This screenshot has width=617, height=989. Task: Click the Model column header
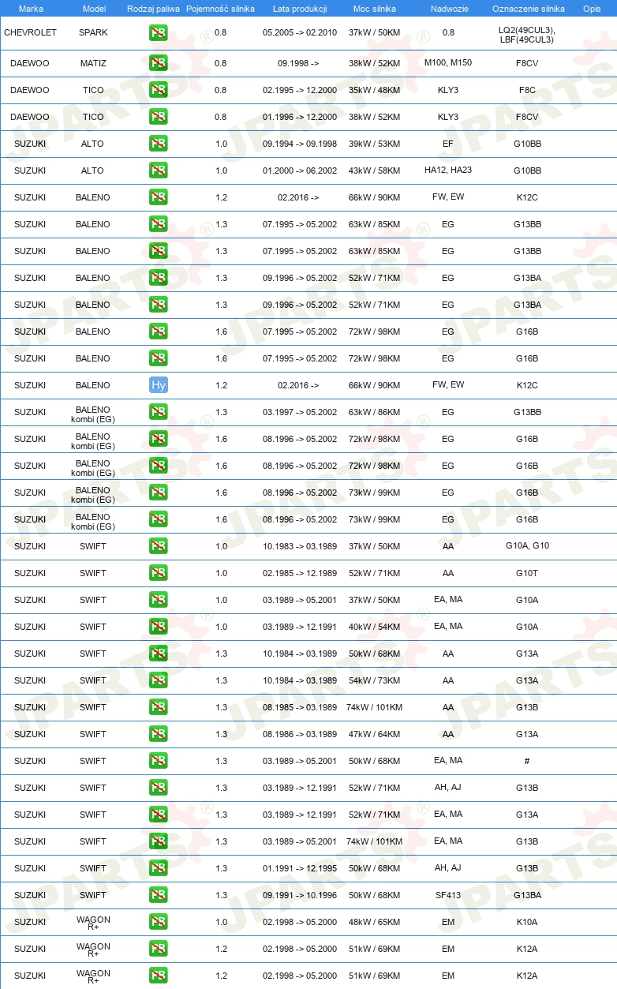pos(94,9)
